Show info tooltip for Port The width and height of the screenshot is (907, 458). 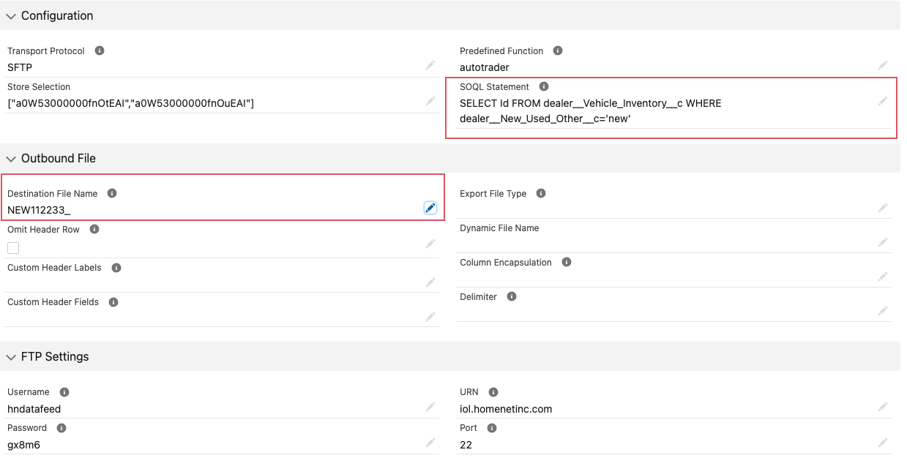point(492,427)
